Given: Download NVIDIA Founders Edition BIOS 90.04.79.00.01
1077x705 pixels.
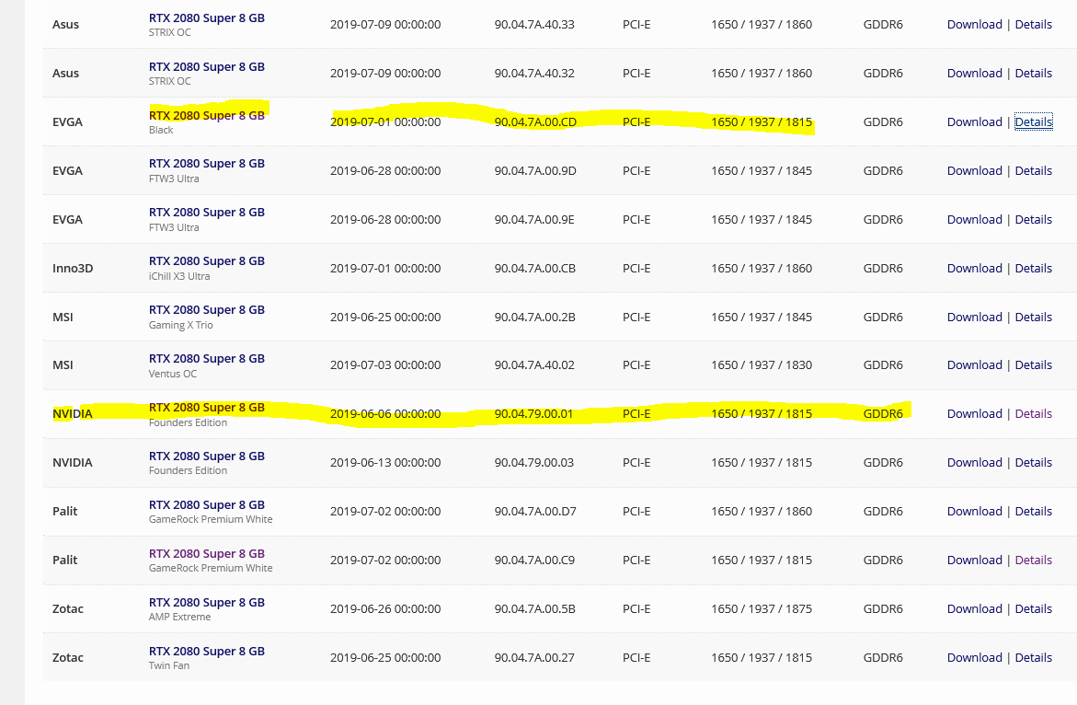Looking at the screenshot, I should [974, 414].
